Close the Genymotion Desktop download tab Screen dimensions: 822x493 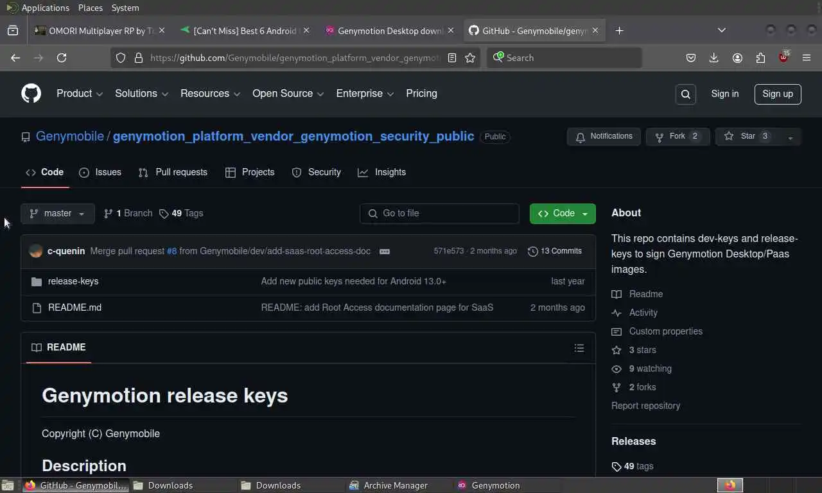tap(451, 30)
